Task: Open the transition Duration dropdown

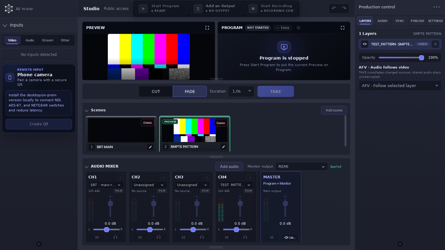Action: (241, 91)
